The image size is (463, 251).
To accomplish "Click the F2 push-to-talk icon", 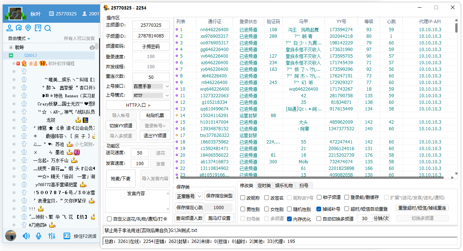I will tap(67, 236).
